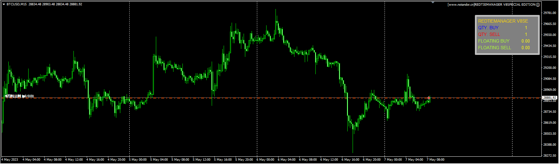559x164 pixels.
Task: Click price scale value 28619.00
Action: pos(550,123)
